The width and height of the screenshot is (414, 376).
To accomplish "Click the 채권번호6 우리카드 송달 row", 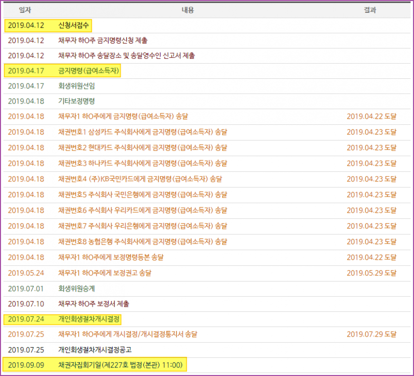I will 206,210.
